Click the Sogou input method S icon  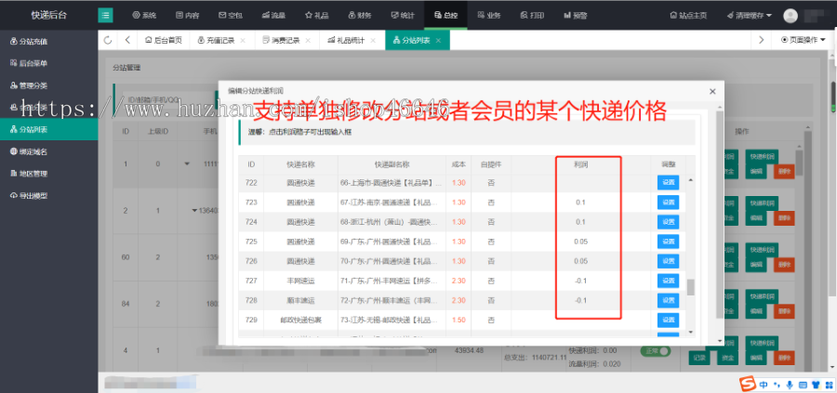tap(748, 384)
